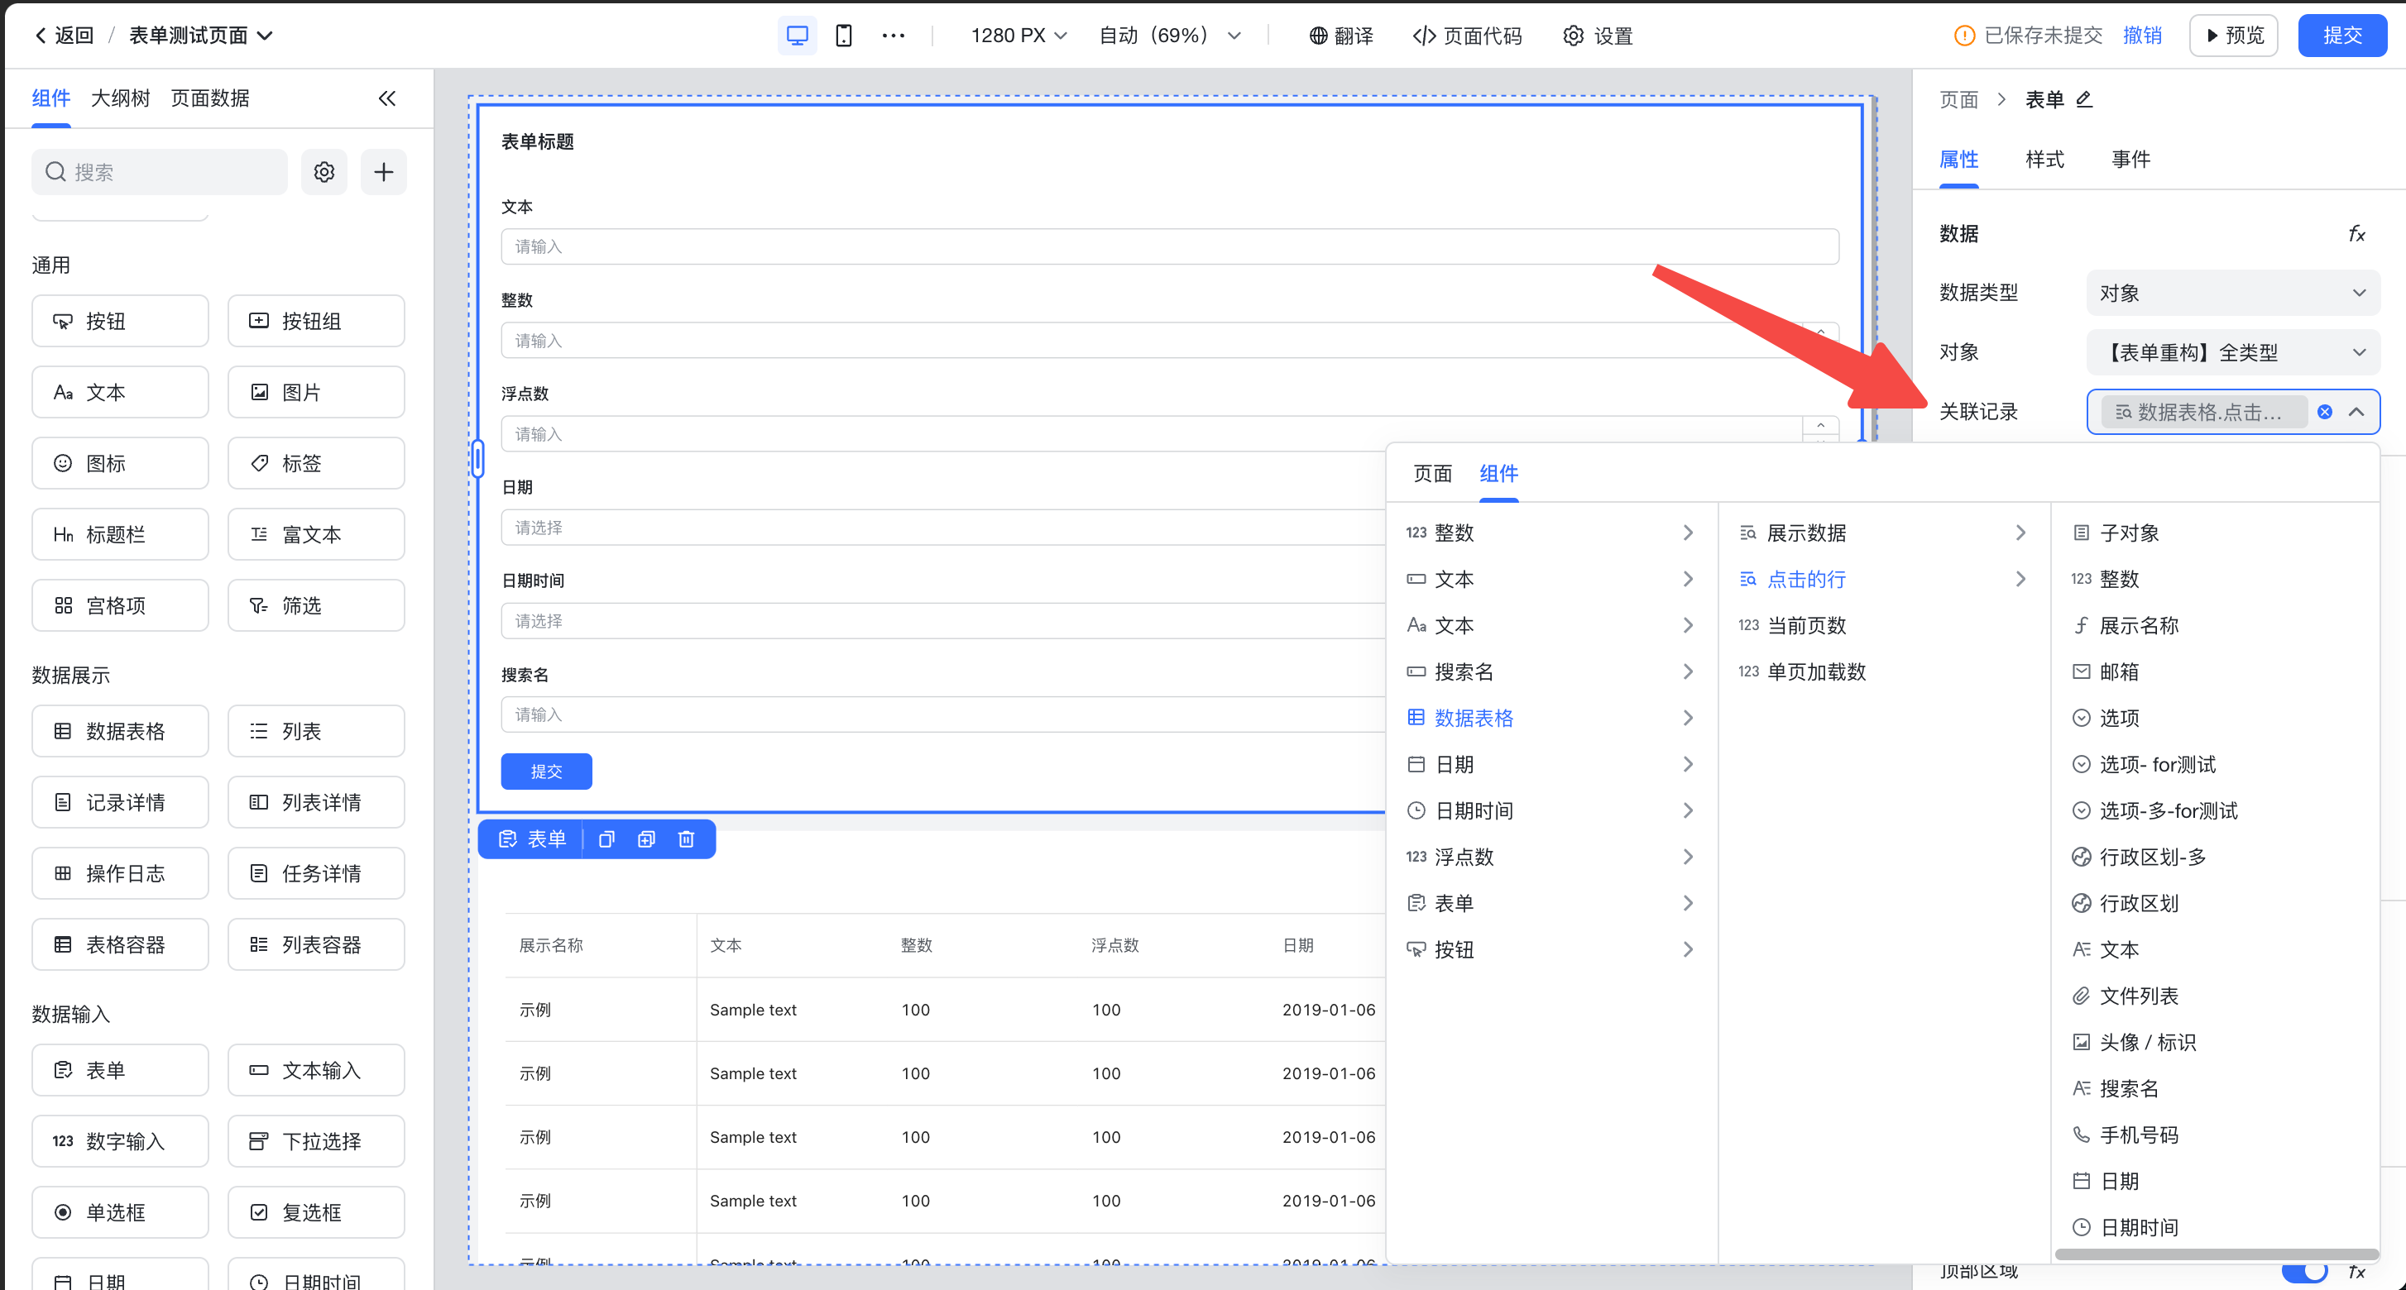Screen dimensions: 2406x1290
Task: Expand 点击的行 submenu
Action: coord(1883,579)
